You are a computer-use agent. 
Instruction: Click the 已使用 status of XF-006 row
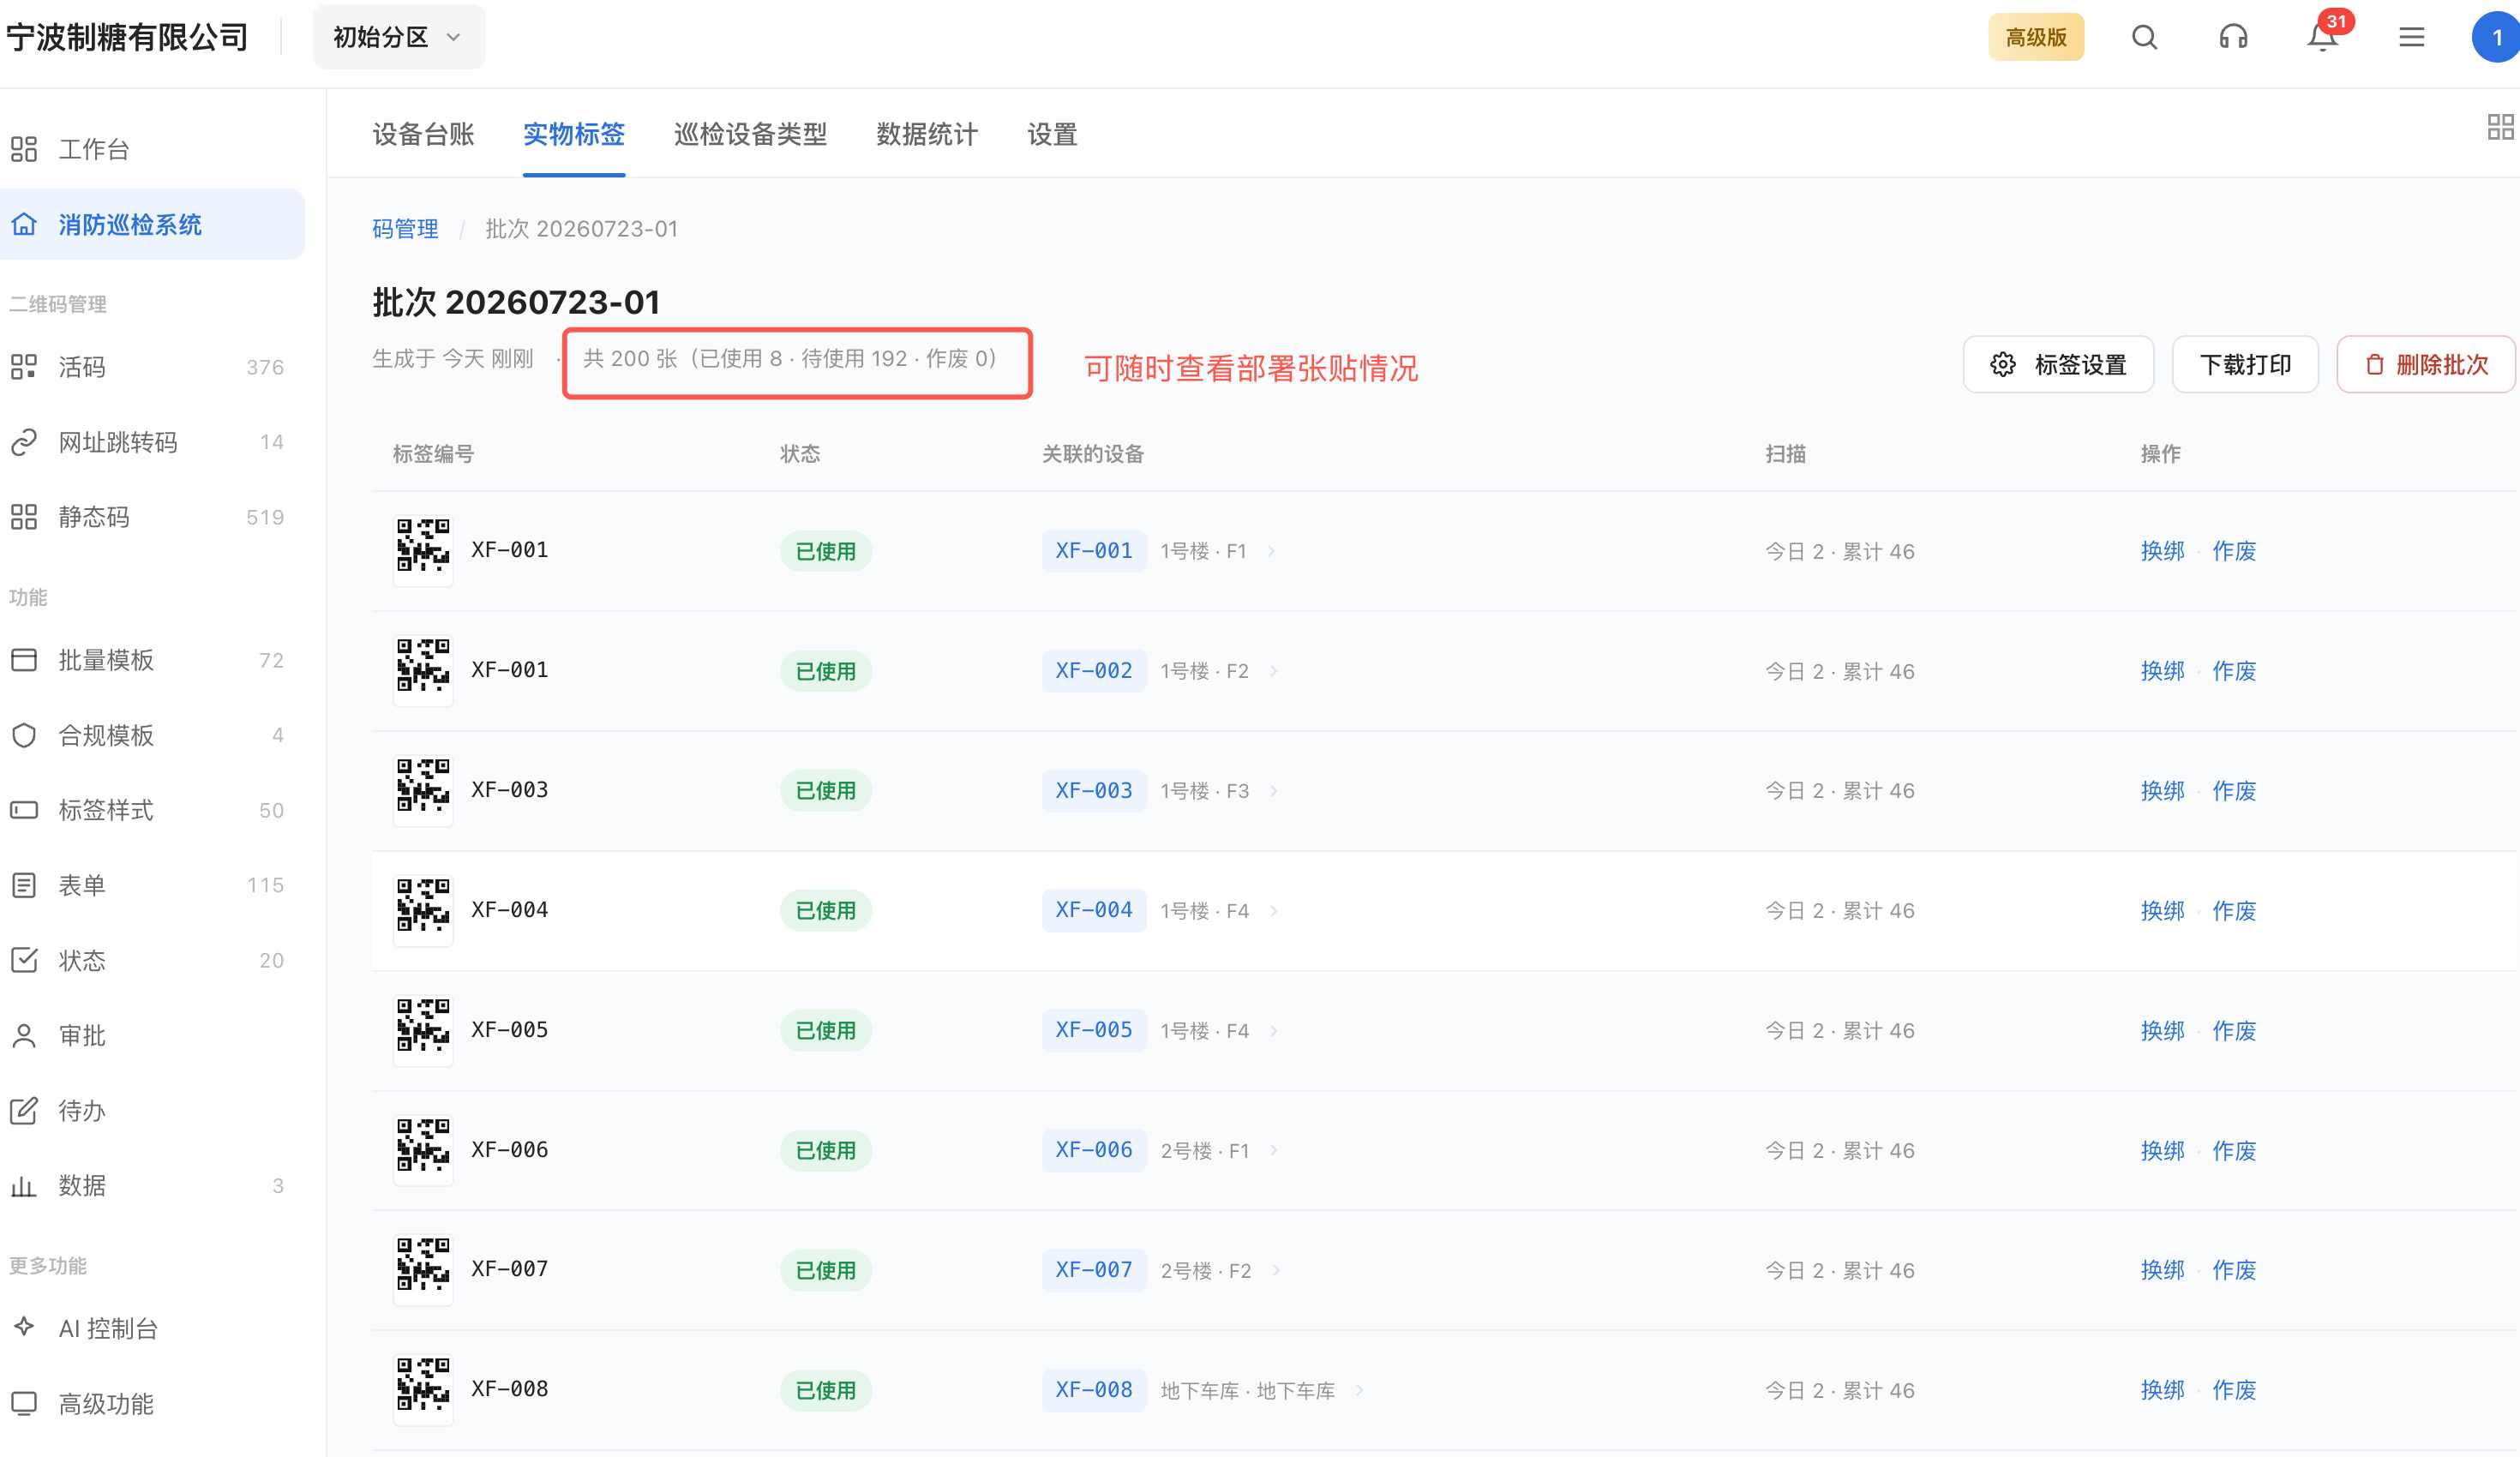tap(826, 1150)
